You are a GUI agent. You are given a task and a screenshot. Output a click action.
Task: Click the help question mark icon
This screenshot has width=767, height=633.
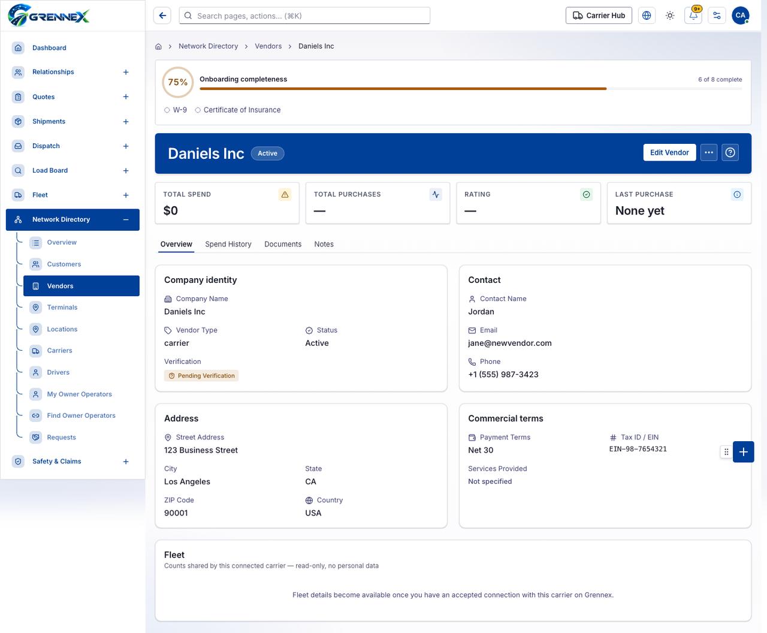pyautogui.click(x=730, y=152)
